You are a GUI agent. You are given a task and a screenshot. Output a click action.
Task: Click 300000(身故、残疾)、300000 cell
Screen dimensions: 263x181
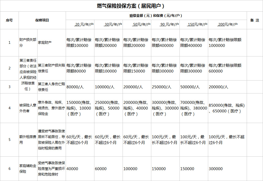(166, 108)
